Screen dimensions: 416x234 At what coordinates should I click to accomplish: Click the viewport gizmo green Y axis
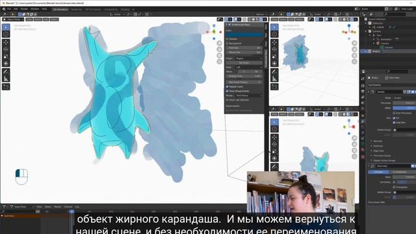click(214, 32)
